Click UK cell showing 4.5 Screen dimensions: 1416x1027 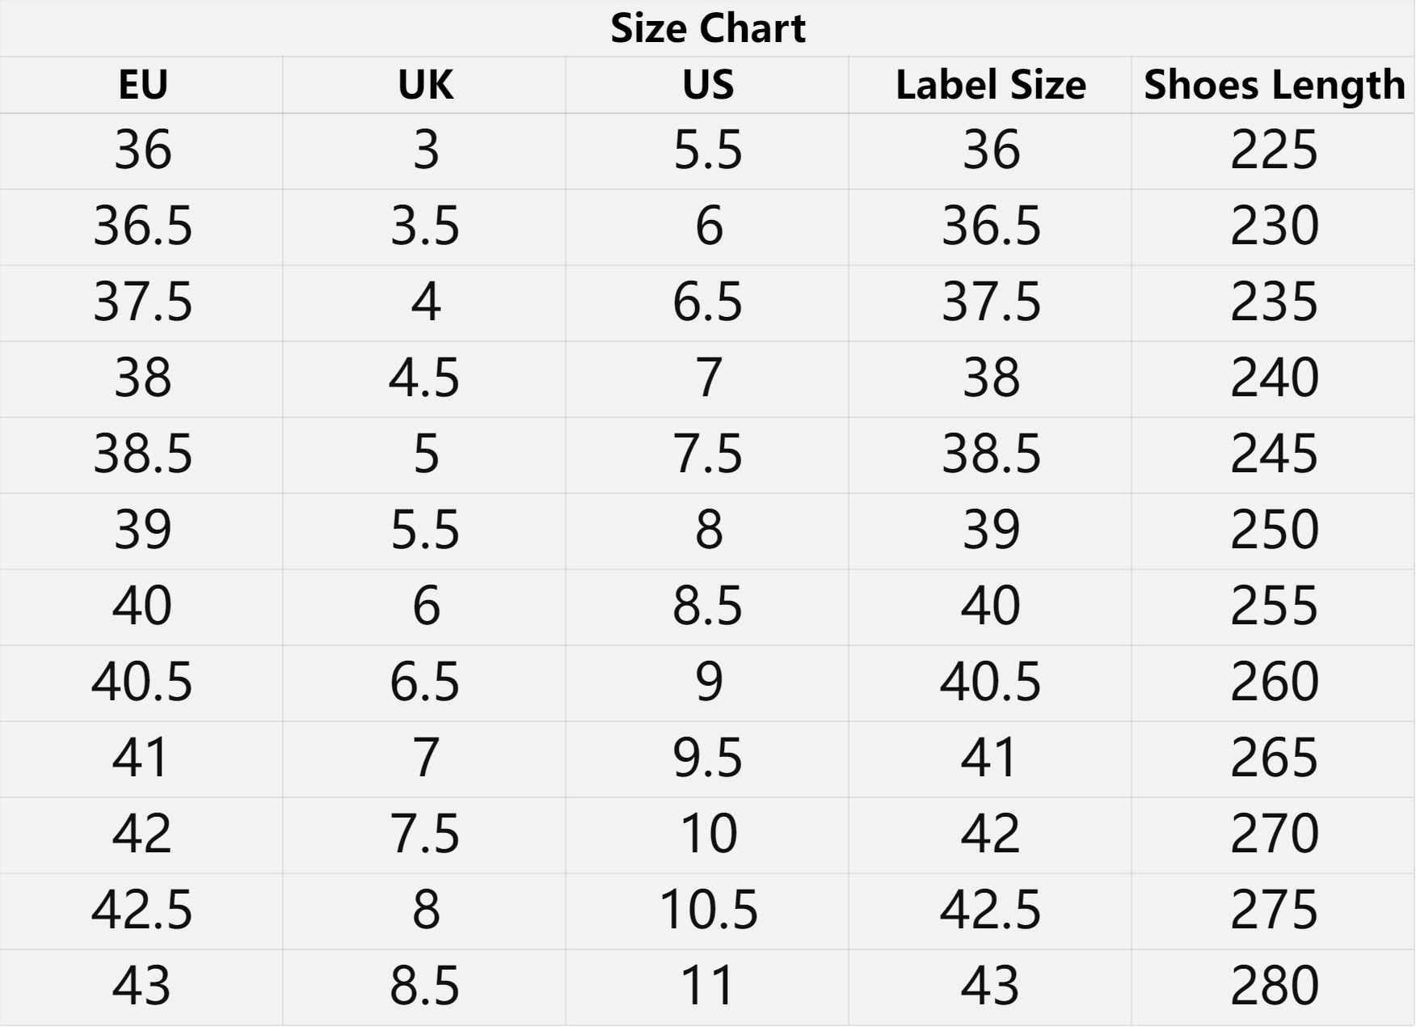point(424,379)
